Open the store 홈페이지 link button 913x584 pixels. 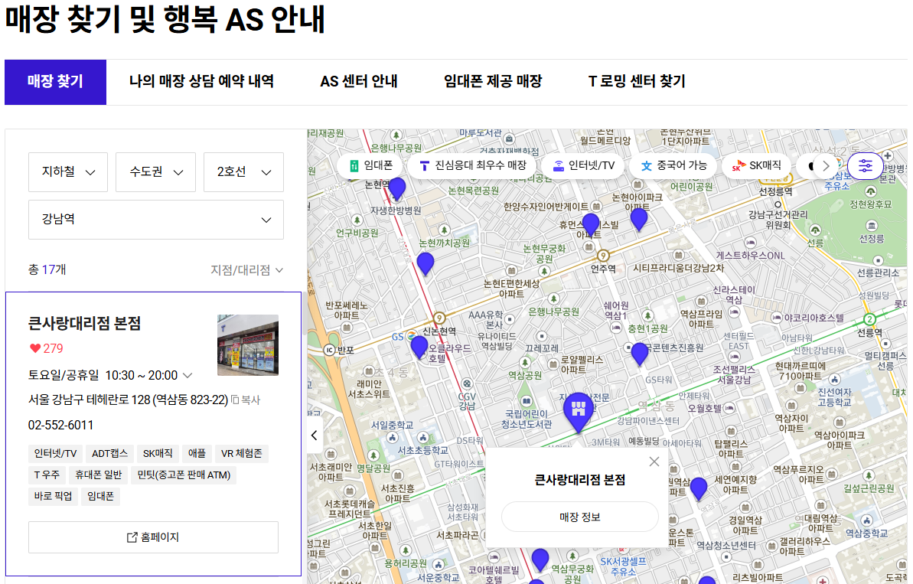153,537
